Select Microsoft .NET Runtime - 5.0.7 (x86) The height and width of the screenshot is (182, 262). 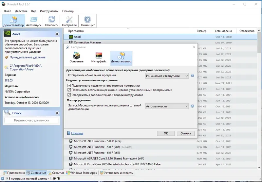(x=160, y=147)
